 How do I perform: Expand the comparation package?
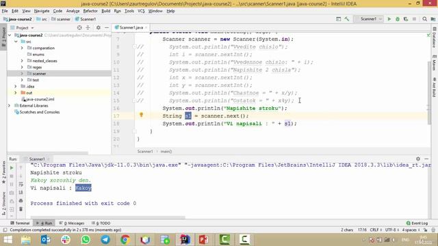point(22,48)
